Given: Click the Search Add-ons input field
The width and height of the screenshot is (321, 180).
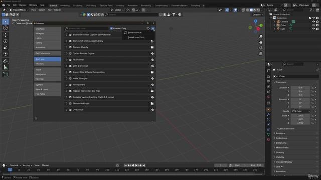Looking at the screenshot, I should pyautogui.click(x=87, y=29).
